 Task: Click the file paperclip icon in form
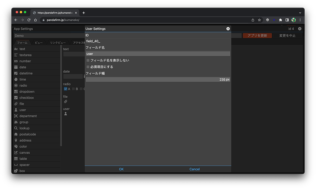tap(66, 102)
